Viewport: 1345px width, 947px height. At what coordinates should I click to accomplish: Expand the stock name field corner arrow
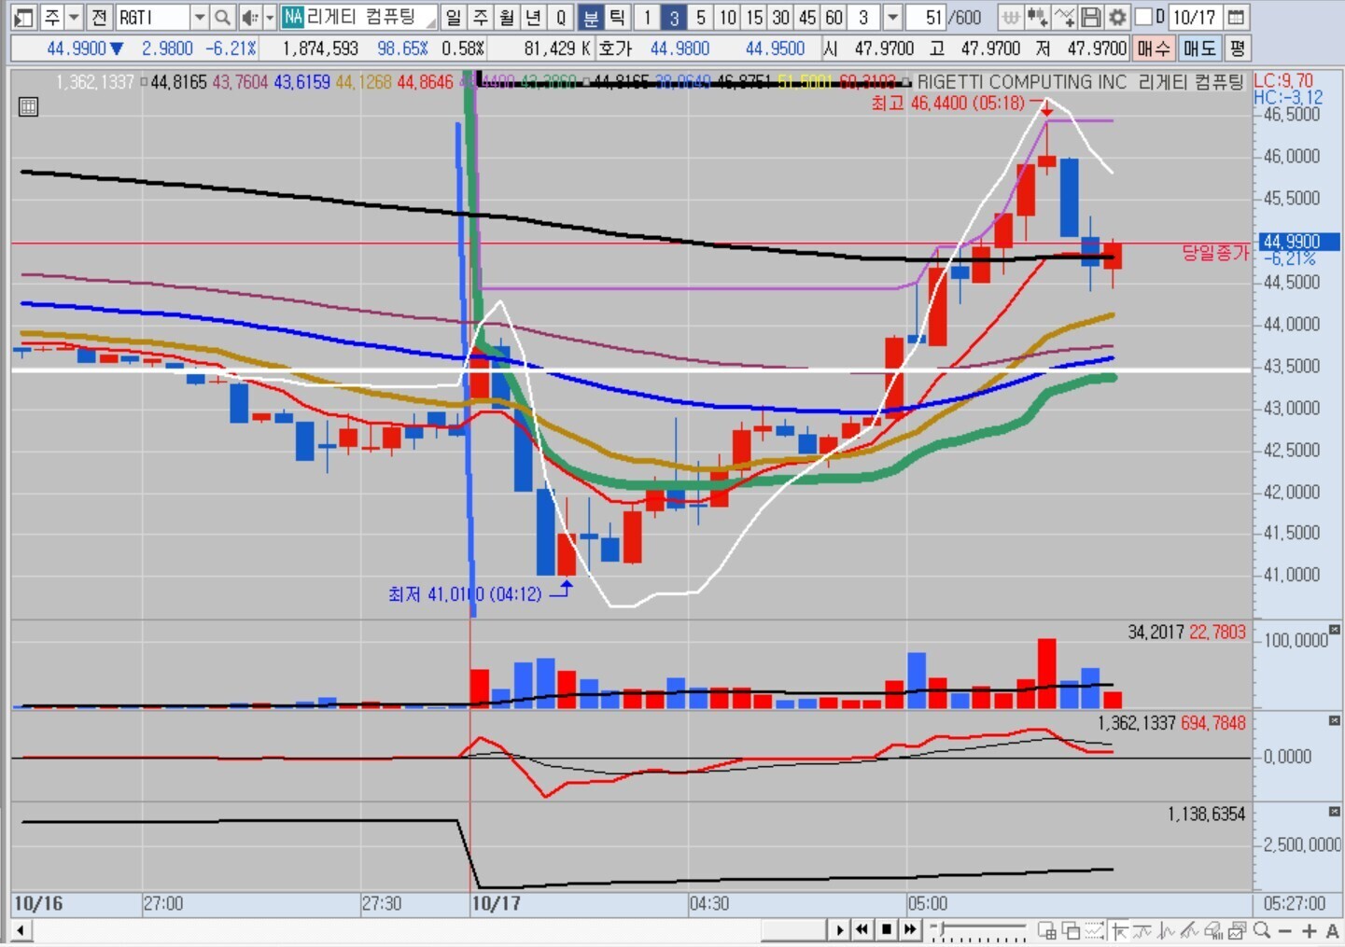point(430,21)
